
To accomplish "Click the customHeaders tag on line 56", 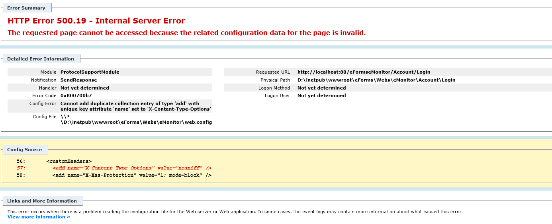I will pos(69,161).
